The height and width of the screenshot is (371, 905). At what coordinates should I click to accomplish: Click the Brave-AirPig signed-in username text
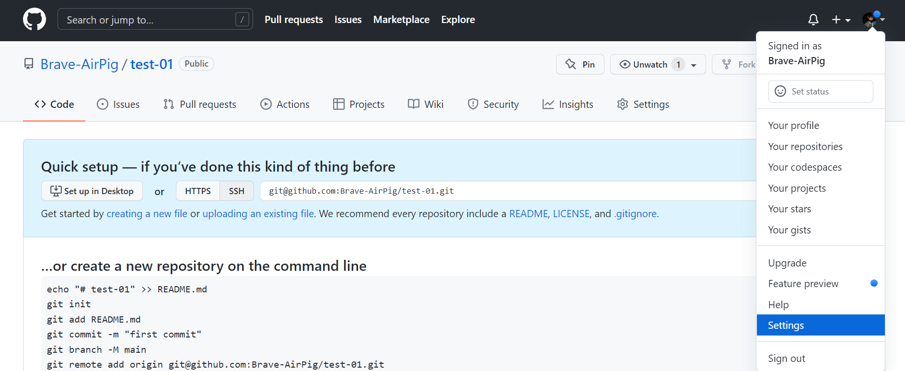pyautogui.click(x=797, y=61)
